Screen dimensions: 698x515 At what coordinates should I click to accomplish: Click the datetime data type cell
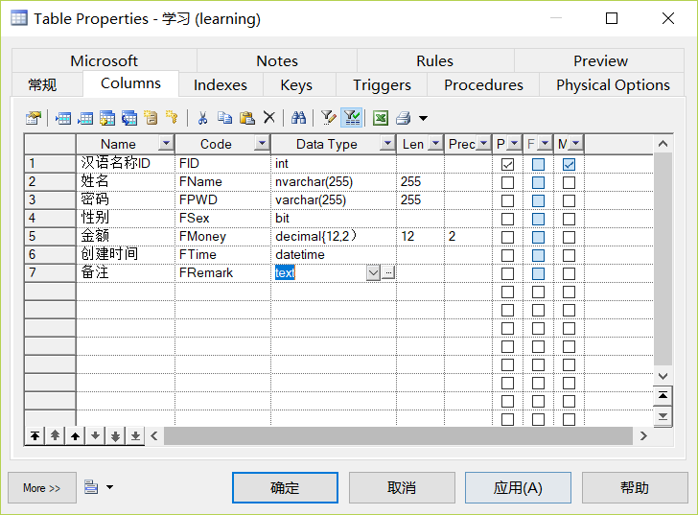334,254
